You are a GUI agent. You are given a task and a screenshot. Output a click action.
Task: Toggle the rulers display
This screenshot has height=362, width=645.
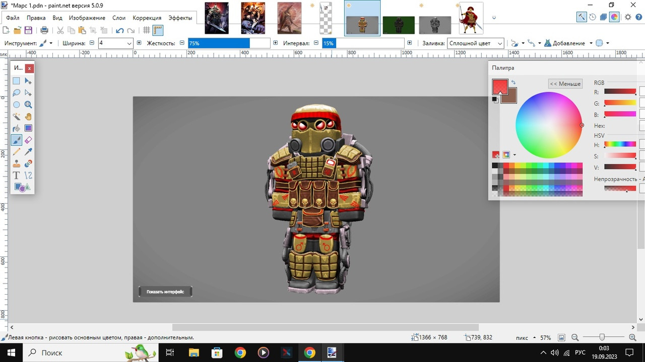[158, 30]
